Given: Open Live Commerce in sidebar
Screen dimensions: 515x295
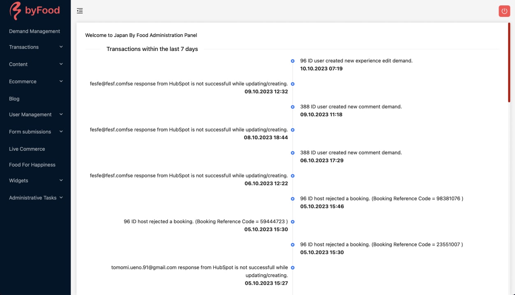Looking at the screenshot, I should [27, 149].
